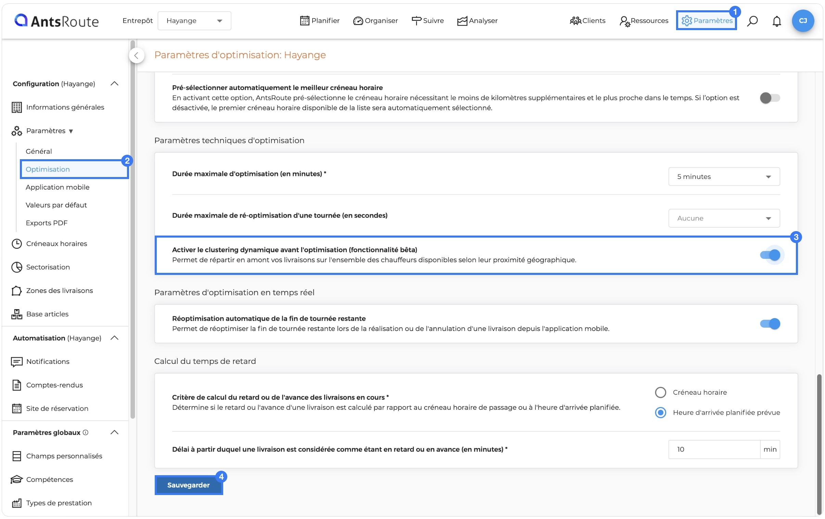Collapse the sidebar with the chevron button
Viewport: 825px width, 519px height.
point(136,55)
